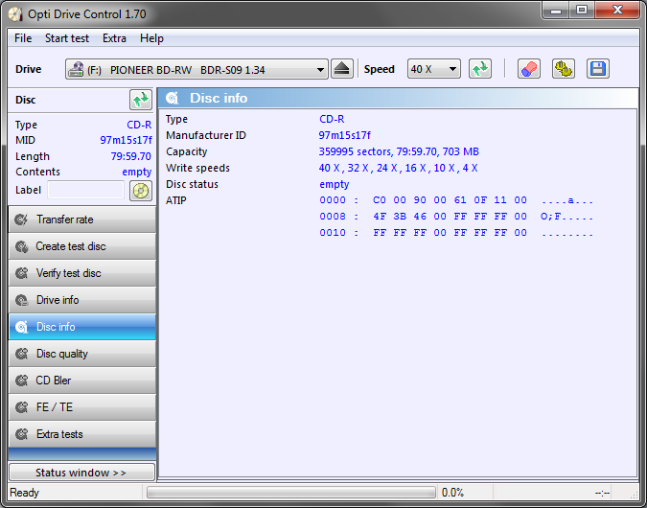Click the 0.0% progress percentage

coord(452,493)
